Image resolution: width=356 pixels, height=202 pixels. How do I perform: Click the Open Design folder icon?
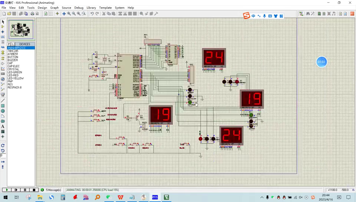[9, 14]
